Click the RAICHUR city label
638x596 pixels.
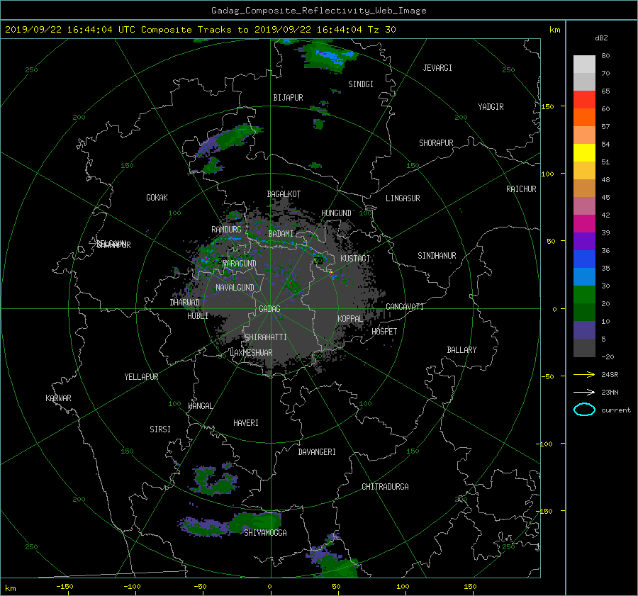point(521,189)
